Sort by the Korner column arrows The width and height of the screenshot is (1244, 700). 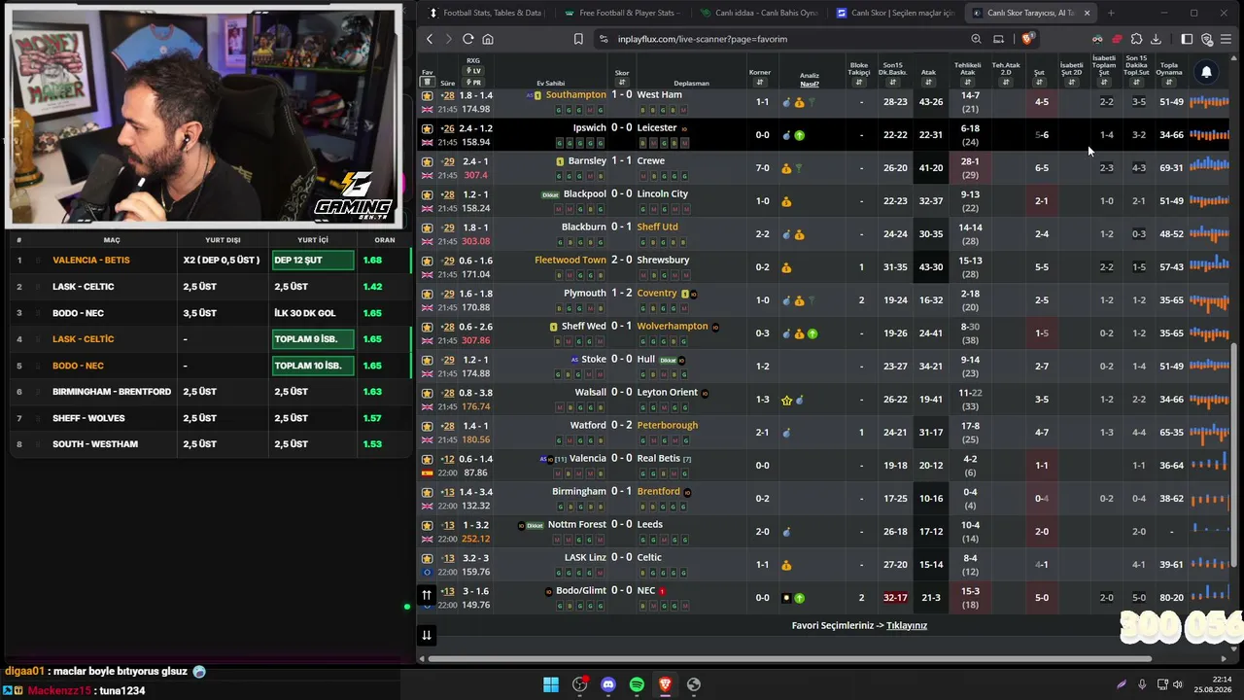point(760,83)
